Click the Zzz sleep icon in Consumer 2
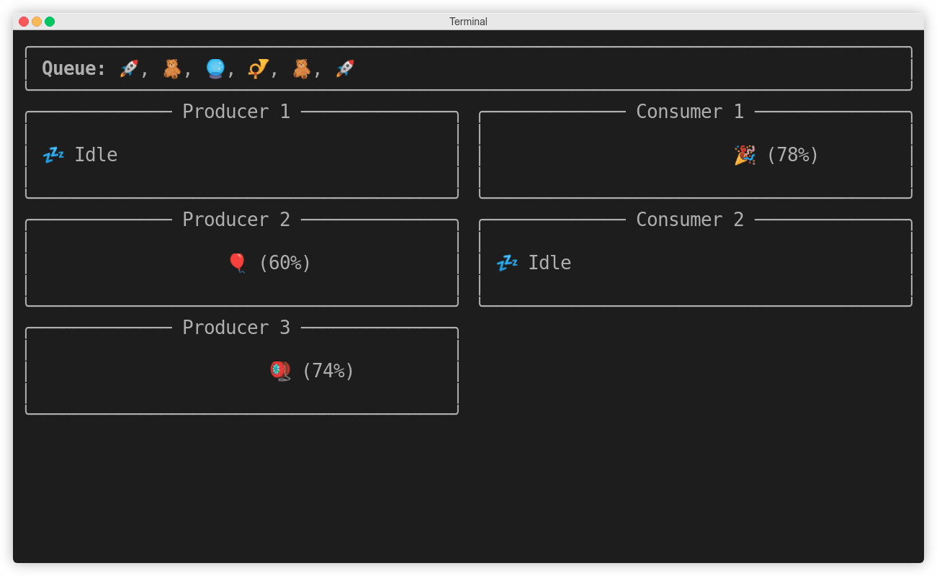Screen dimensions: 937x576 [x=507, y=262]
